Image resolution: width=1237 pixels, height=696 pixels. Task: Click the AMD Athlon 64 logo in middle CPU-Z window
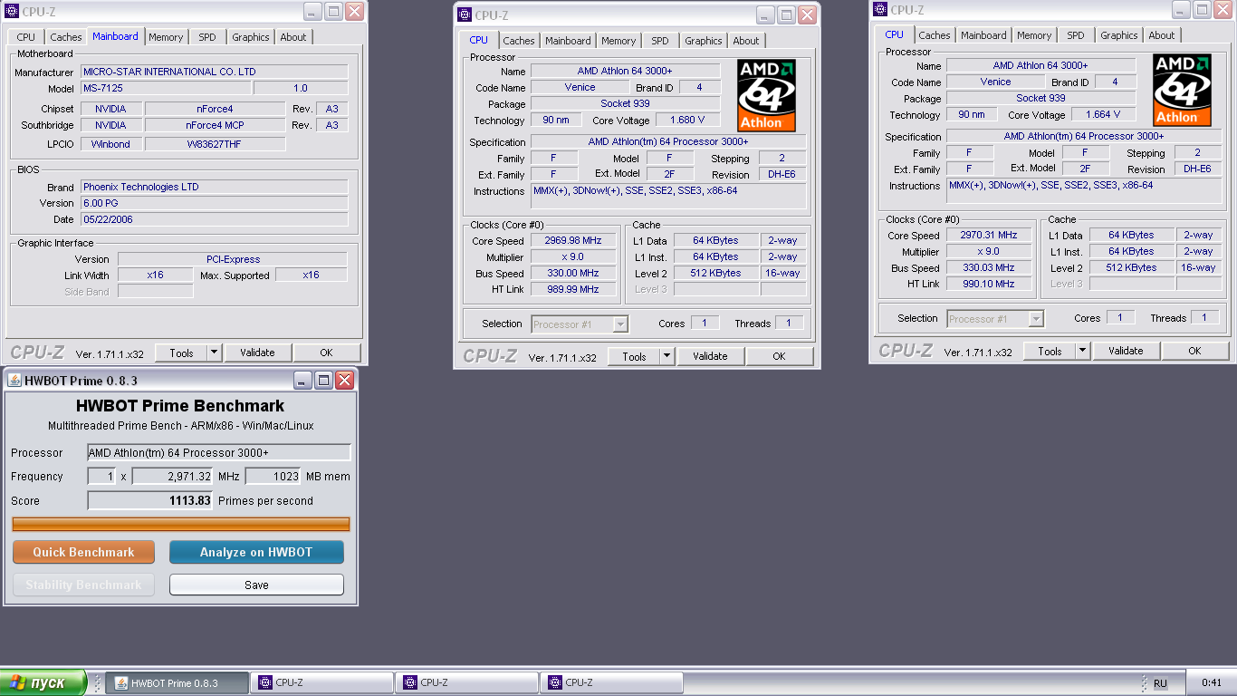pyautogui.click(x=767, y=95)
